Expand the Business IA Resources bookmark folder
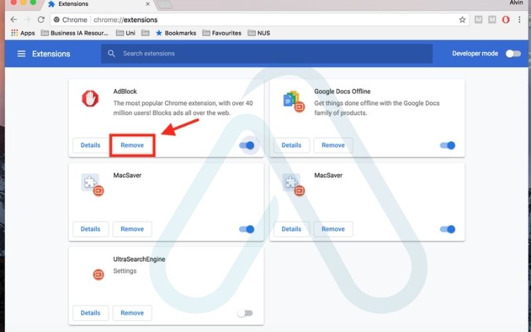Image resolution: width=531 pixels, height=332 pixels. coord(75,33)
